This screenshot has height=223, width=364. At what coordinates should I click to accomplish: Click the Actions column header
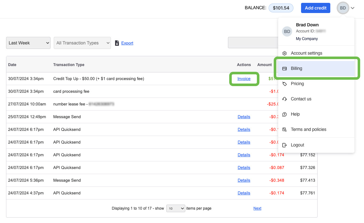[x=244, y=65]
